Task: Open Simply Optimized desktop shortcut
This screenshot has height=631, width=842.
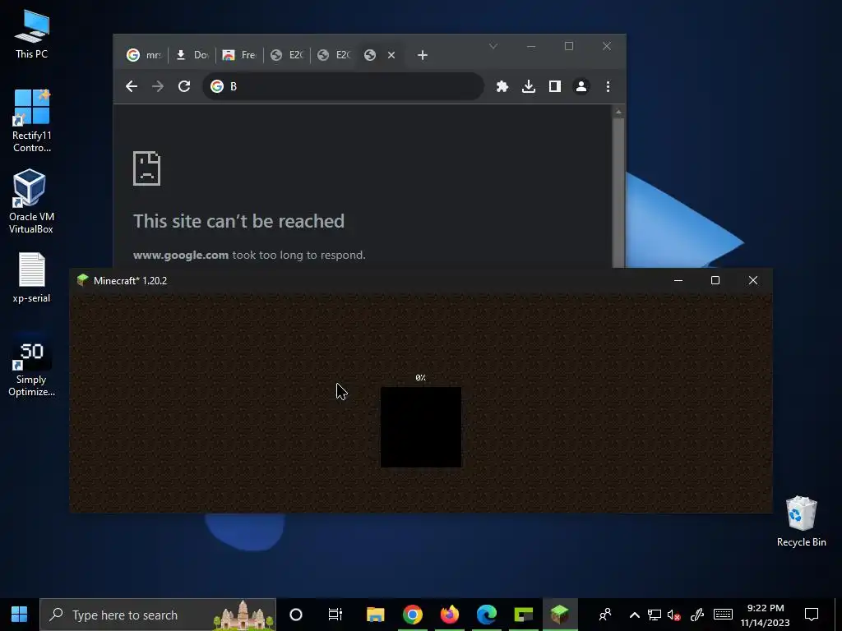Action: [x=32, y=365]
